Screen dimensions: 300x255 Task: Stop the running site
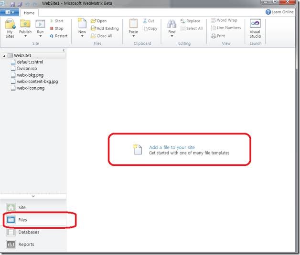[x=57, y=29]
